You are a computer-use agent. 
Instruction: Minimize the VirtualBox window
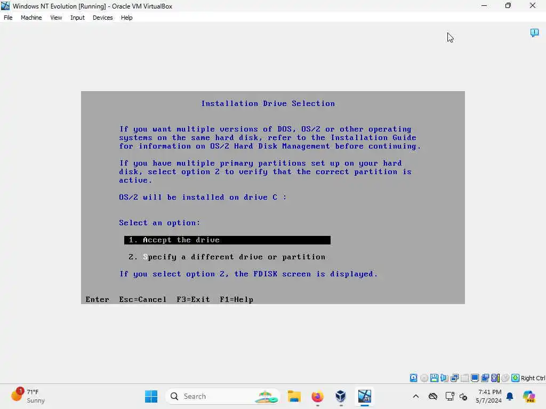point(484,5)
